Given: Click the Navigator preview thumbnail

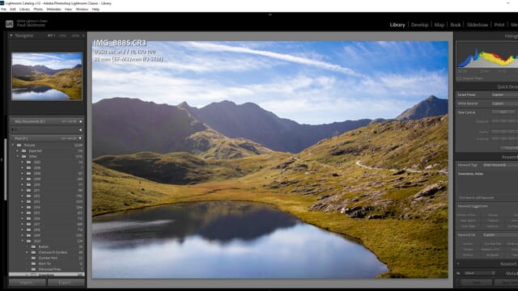Looking at the screenshot, I should tap(47, 76).
